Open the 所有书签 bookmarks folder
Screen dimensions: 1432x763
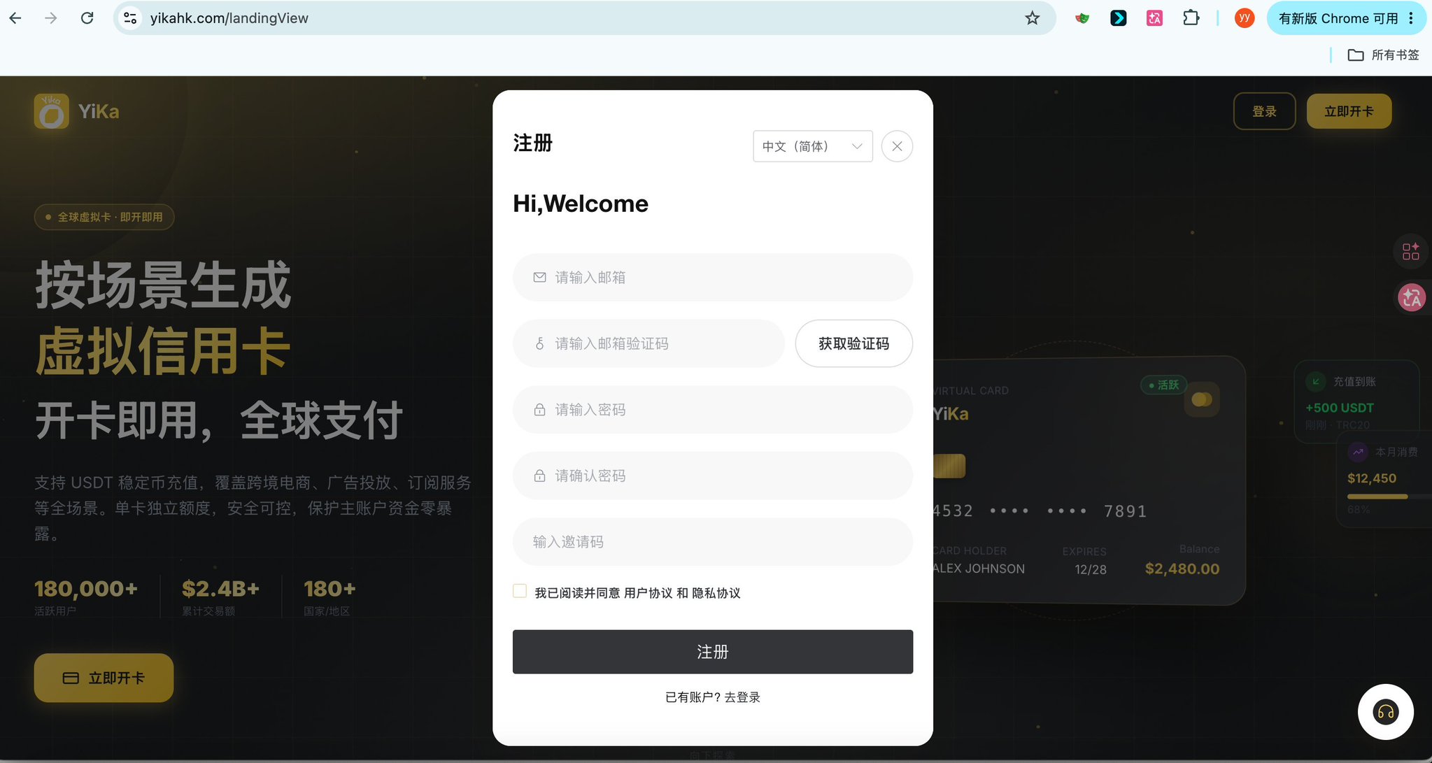point(1383,55)
